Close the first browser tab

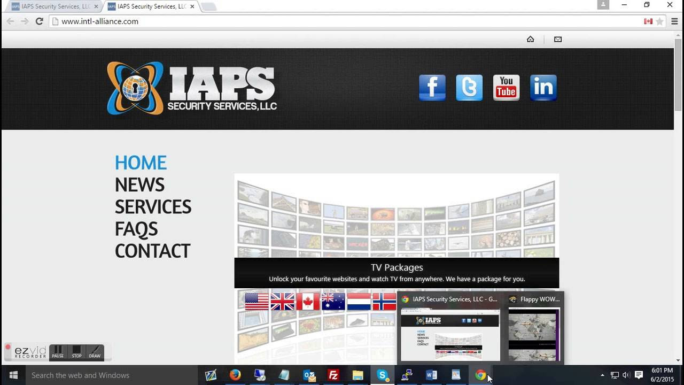click(x=96, y=6)
